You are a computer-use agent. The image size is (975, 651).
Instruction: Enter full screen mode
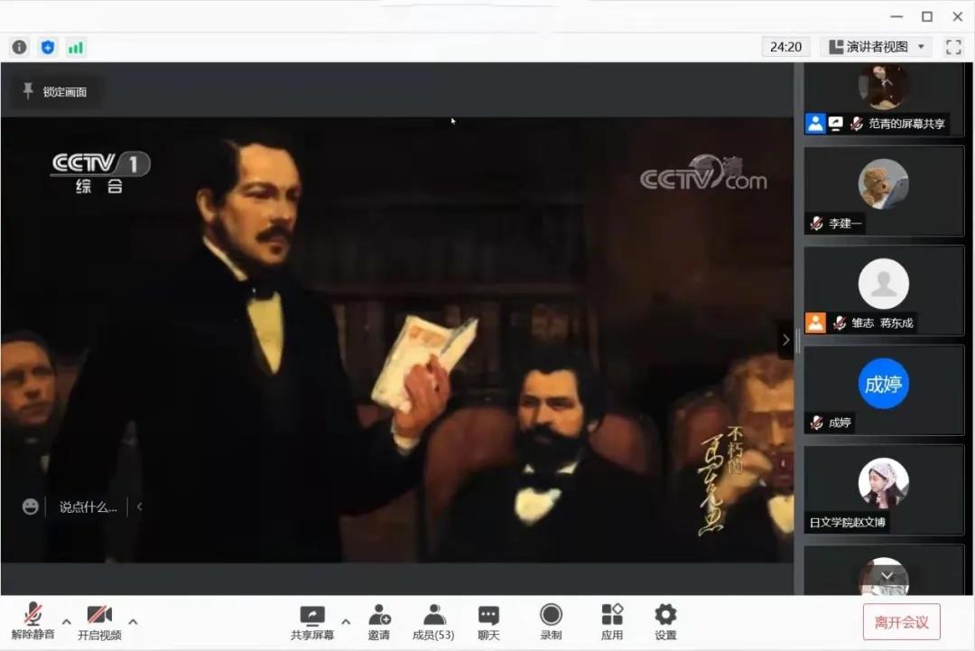[953, 47]
